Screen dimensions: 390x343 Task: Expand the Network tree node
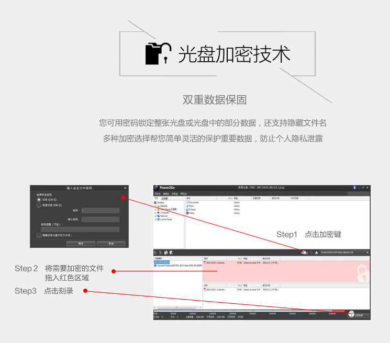155,216
